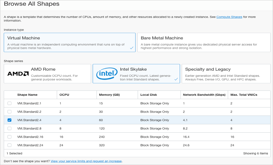Enable the VM.Standard2.2 checkbox
Image resolution: width=273 pixels, height=165 pixels.
click(10, 112)
